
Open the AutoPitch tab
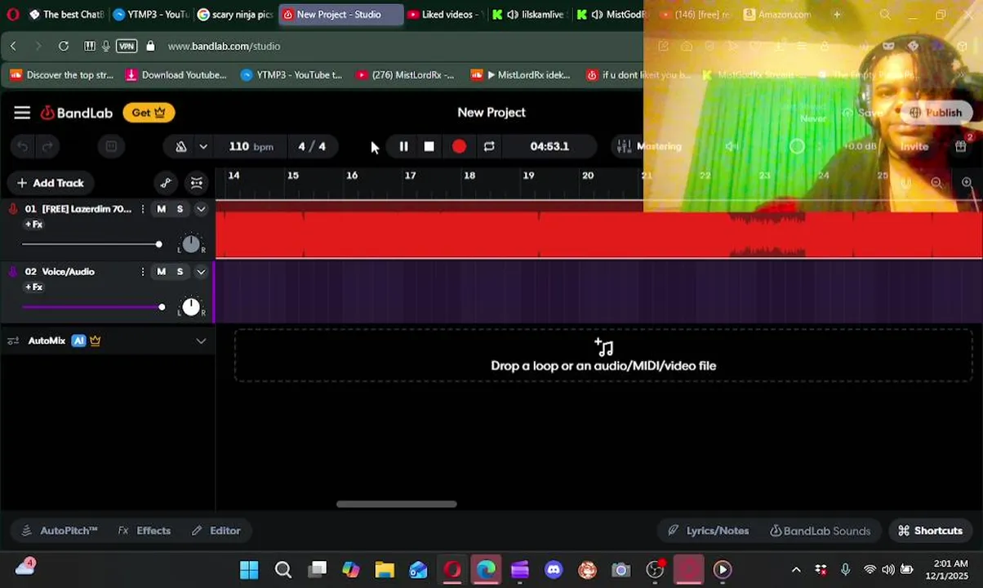[59, 531]
